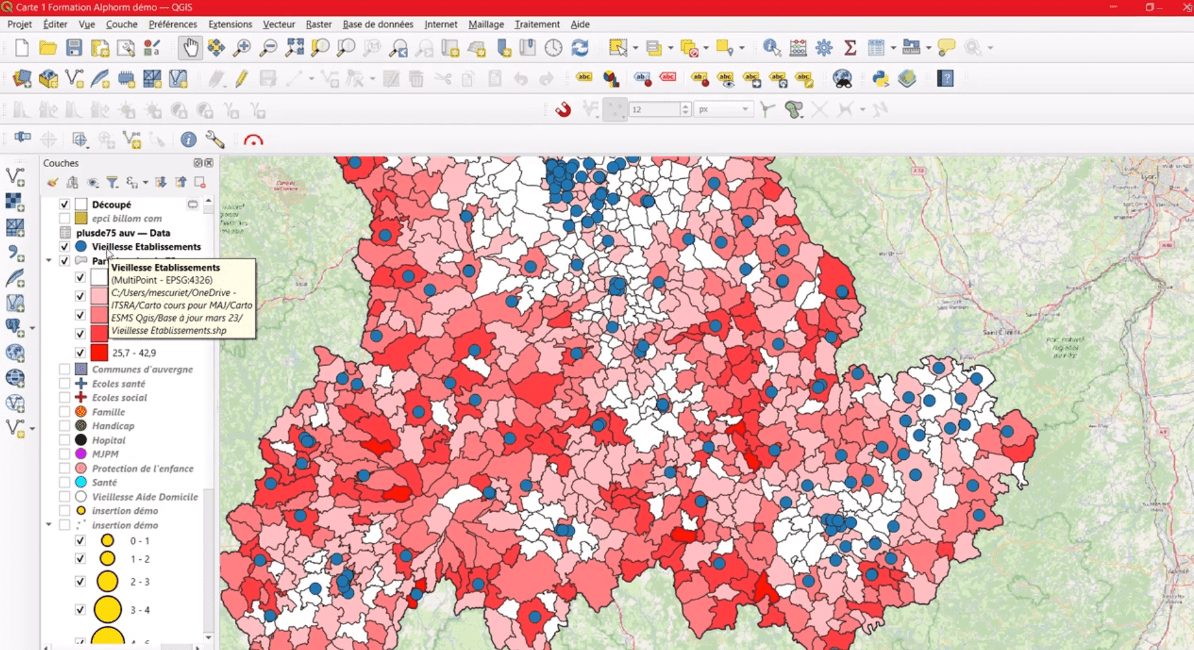
Task: Click the magenta MJPM symbol swatch
Action: 81,454
